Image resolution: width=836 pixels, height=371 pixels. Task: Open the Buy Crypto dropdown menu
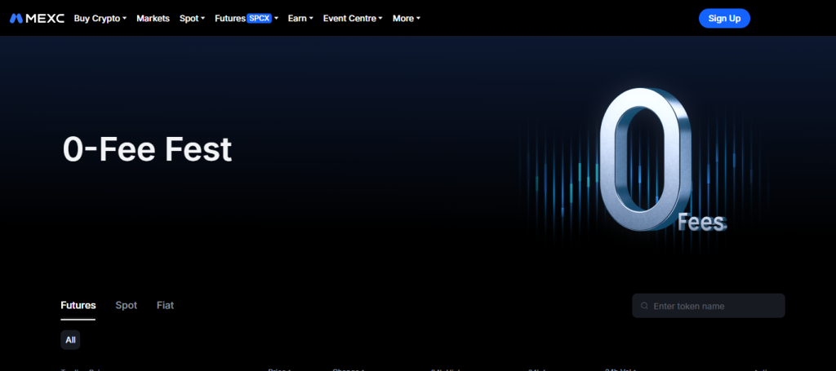pos(100,18)
